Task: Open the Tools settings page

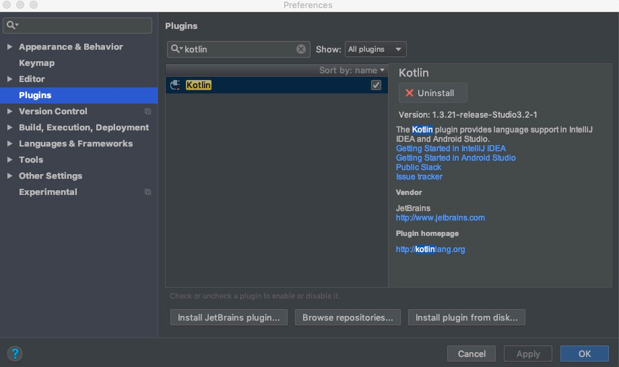Action: click(31, 160)
